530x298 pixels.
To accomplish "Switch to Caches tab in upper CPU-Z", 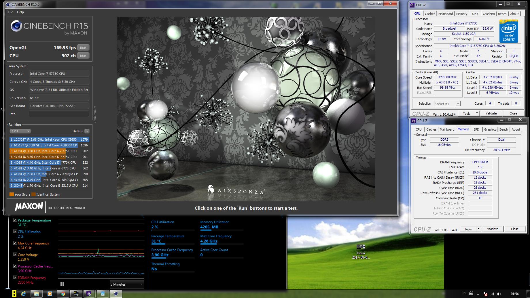I will [430, 14].
